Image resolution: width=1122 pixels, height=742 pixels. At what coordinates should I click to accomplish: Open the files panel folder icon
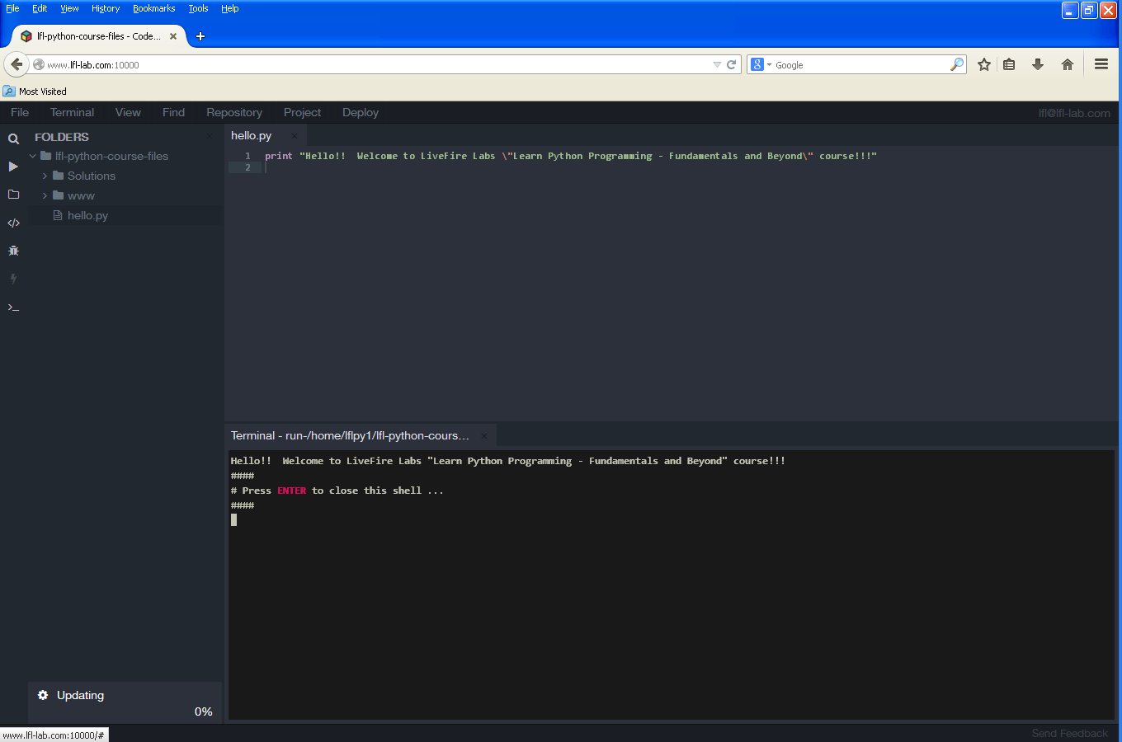(x=13, y=195)
